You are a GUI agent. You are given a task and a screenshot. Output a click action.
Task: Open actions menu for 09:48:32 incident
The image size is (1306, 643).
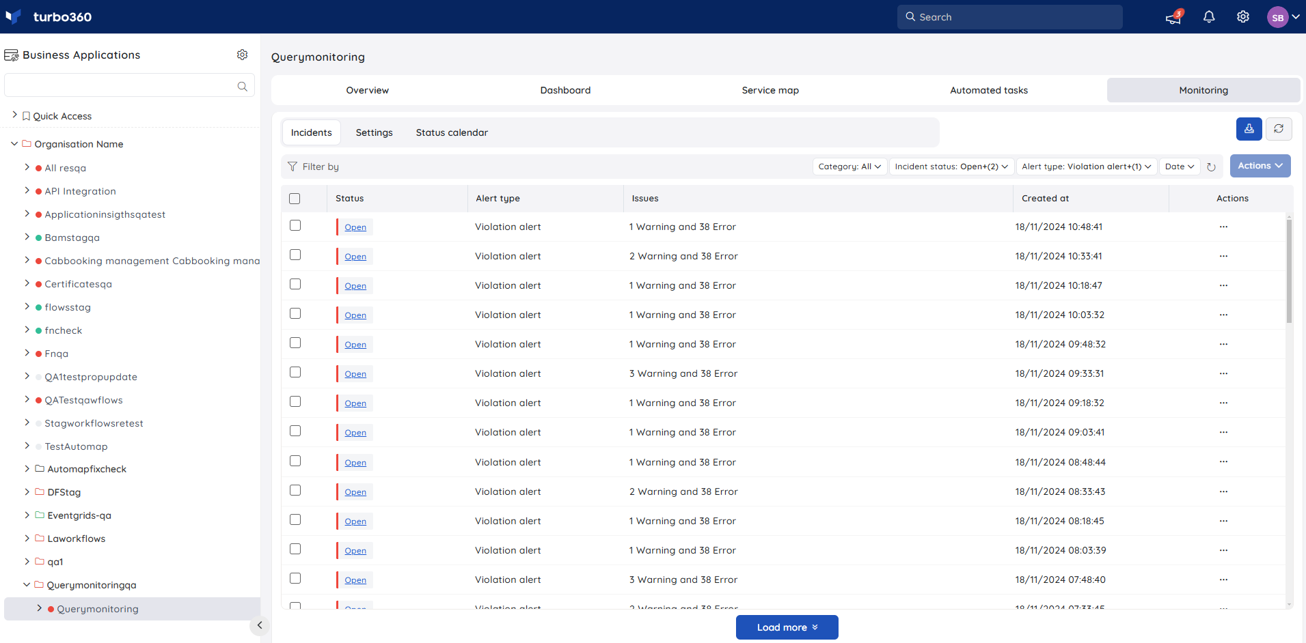pos(1223,344)
